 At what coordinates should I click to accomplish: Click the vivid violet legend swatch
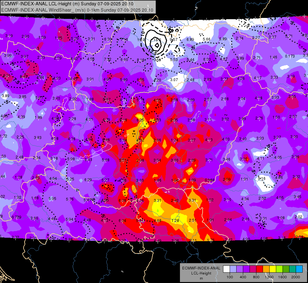(246, 269)
